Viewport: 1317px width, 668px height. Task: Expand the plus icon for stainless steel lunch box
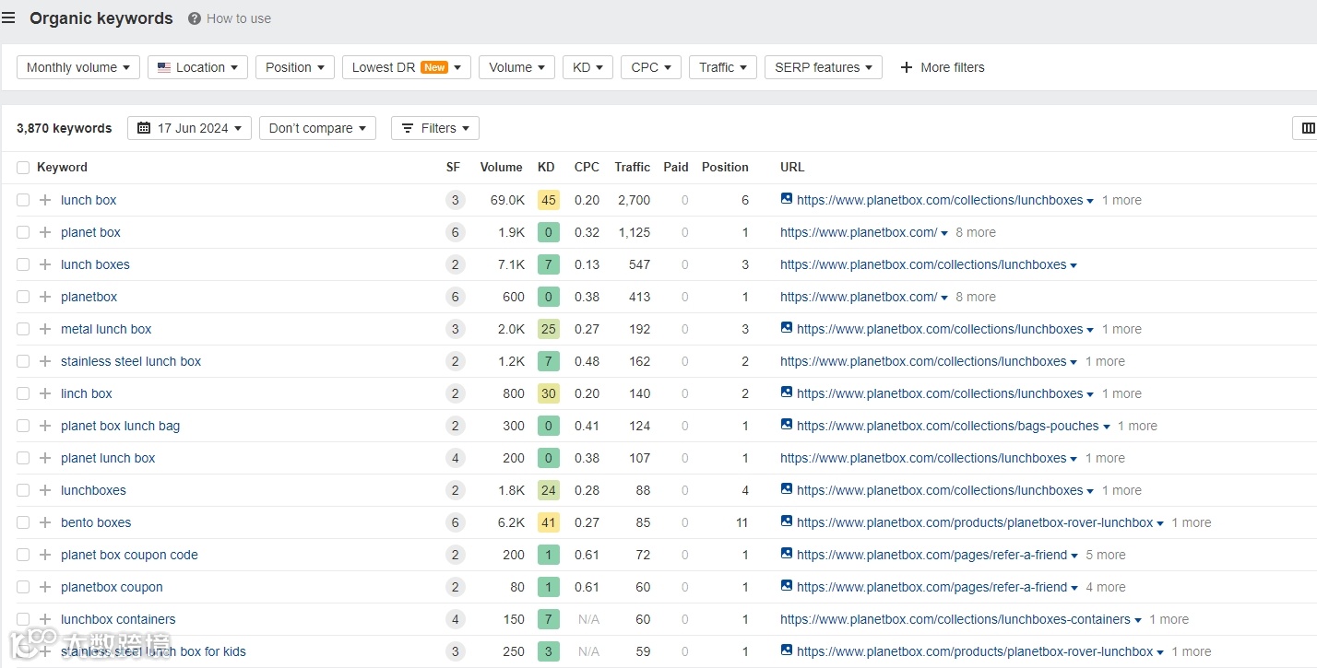(45, 361)
